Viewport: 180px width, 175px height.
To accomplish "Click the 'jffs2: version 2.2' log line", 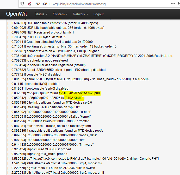I will point(90,56).
